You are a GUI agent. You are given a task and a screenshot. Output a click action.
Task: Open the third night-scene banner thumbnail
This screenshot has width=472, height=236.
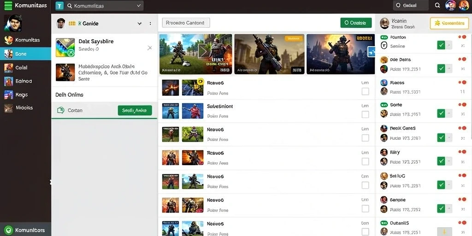(341, 54)
